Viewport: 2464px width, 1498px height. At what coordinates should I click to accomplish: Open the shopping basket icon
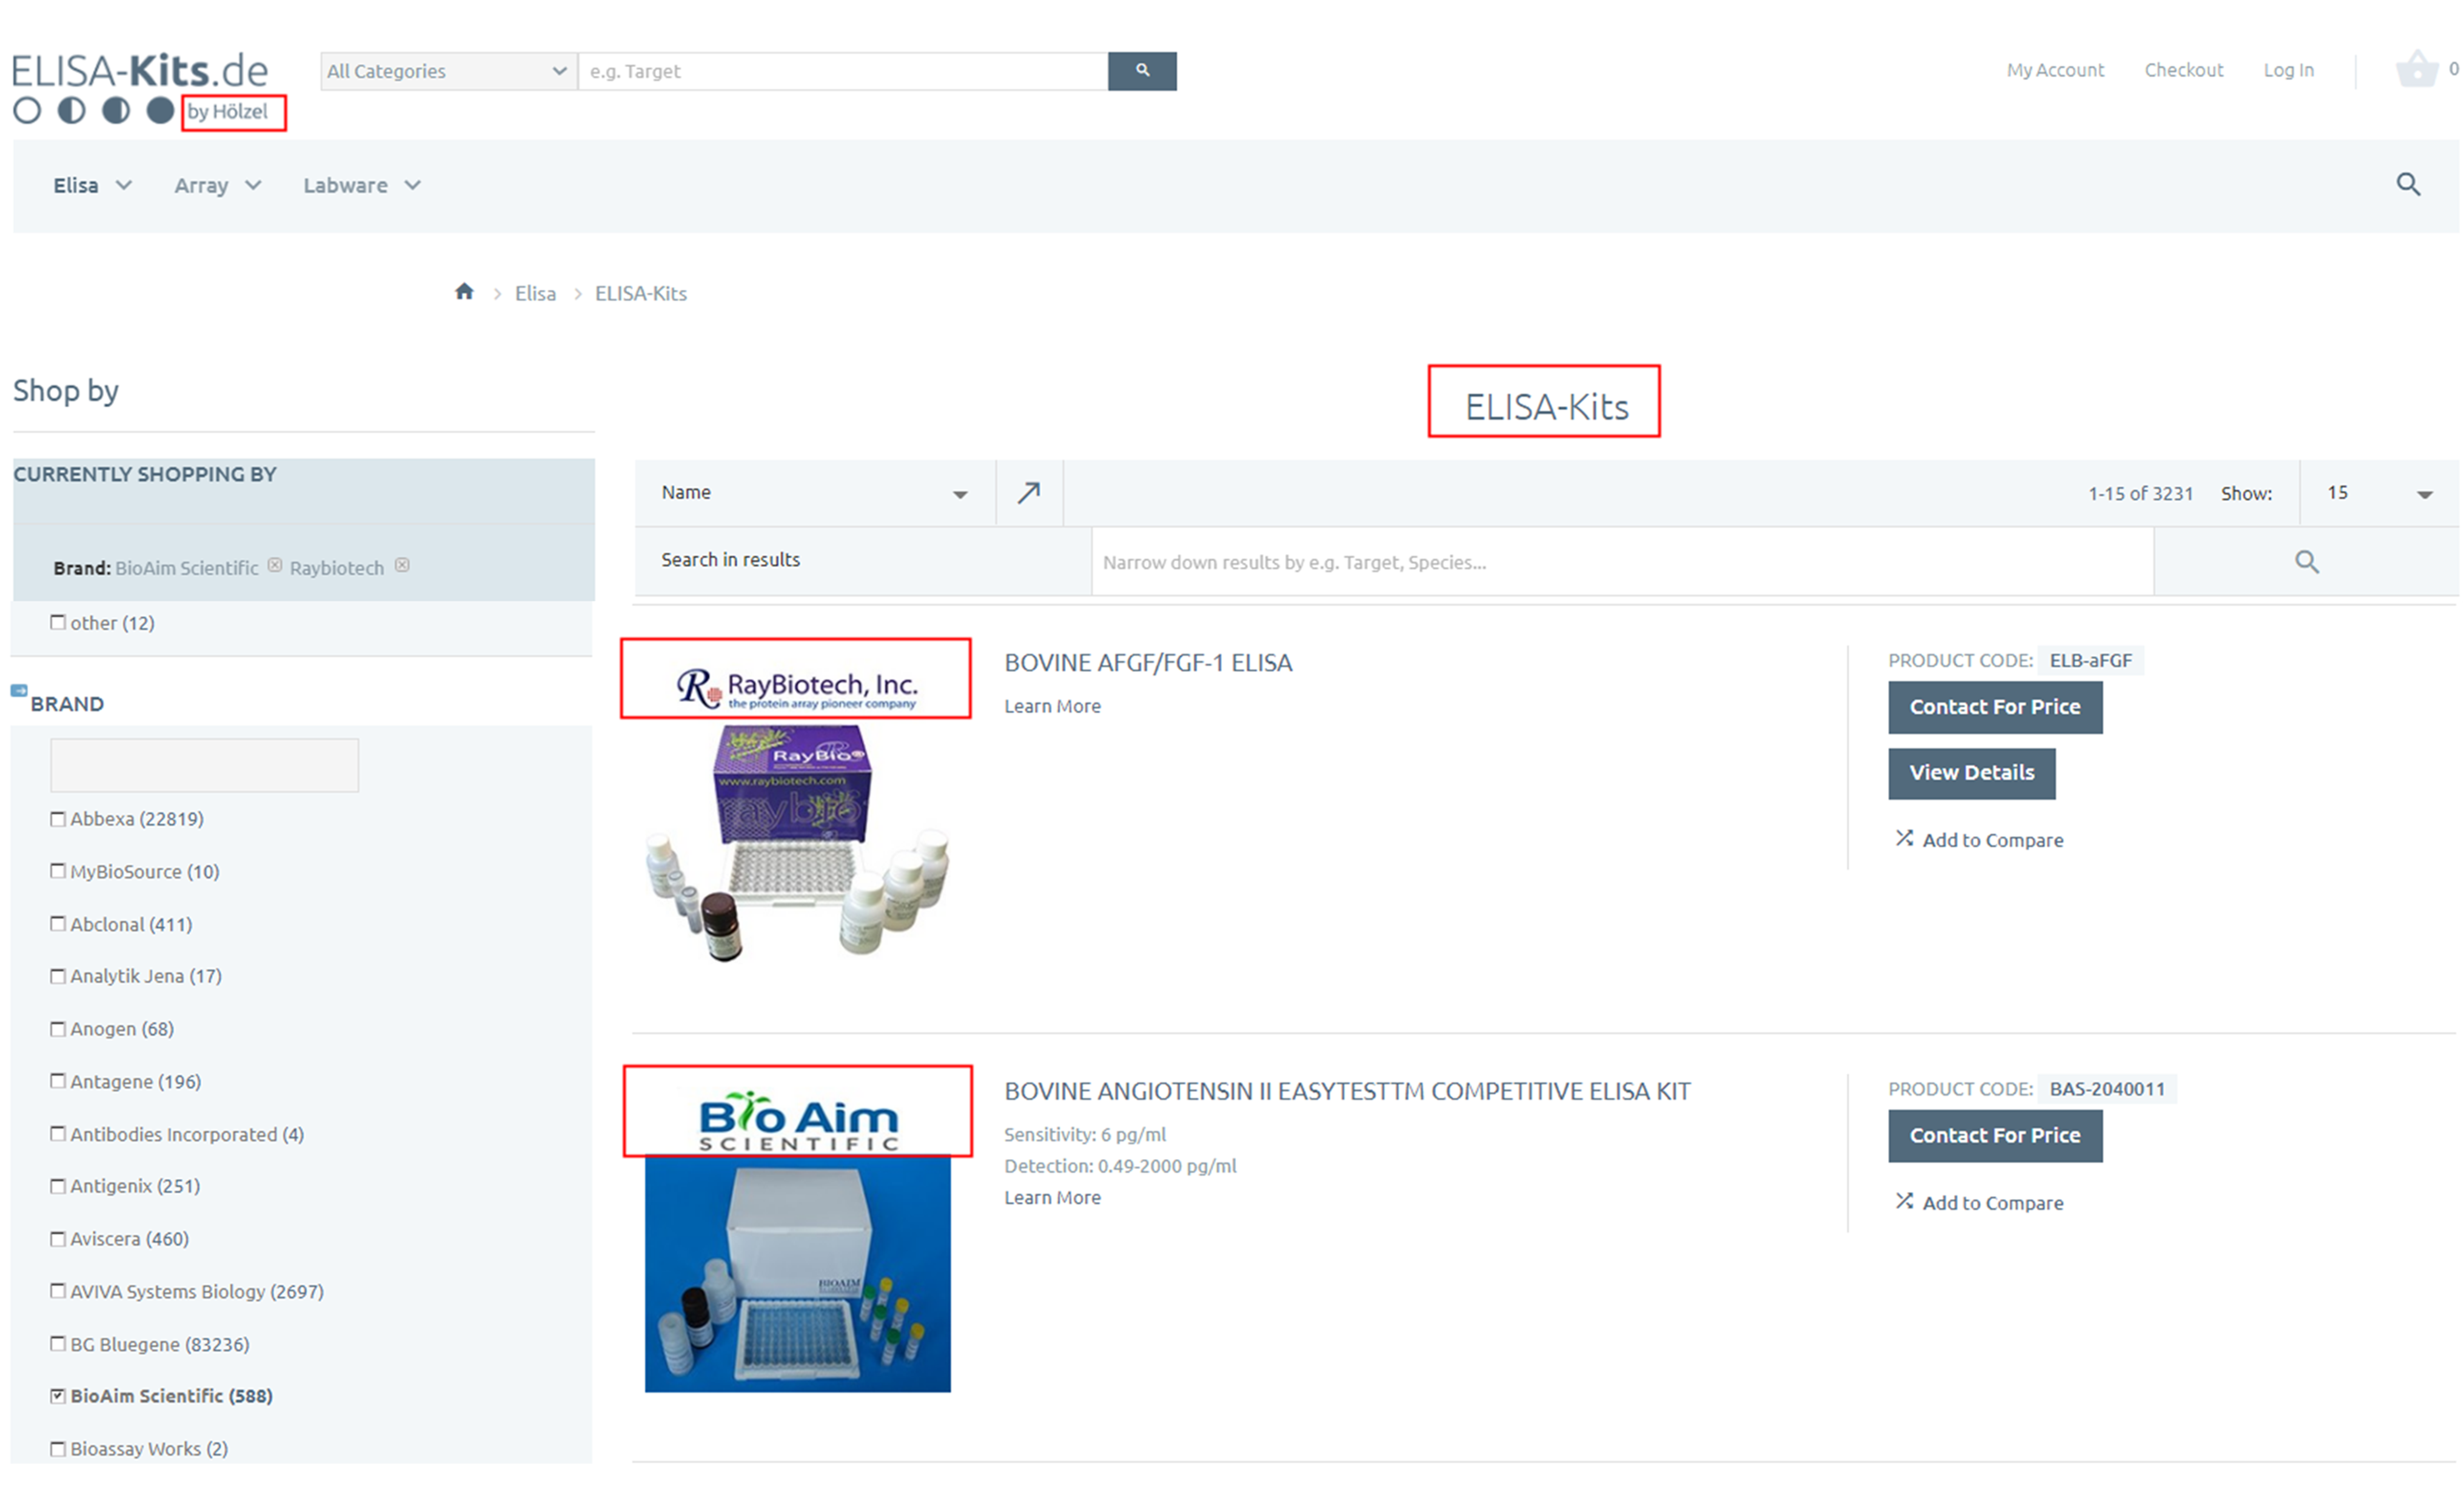[x=2416, y=69]
